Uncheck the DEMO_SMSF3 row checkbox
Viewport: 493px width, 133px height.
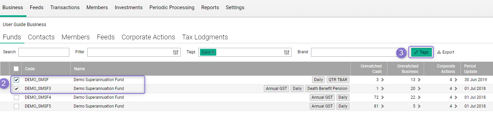(16, 89)
